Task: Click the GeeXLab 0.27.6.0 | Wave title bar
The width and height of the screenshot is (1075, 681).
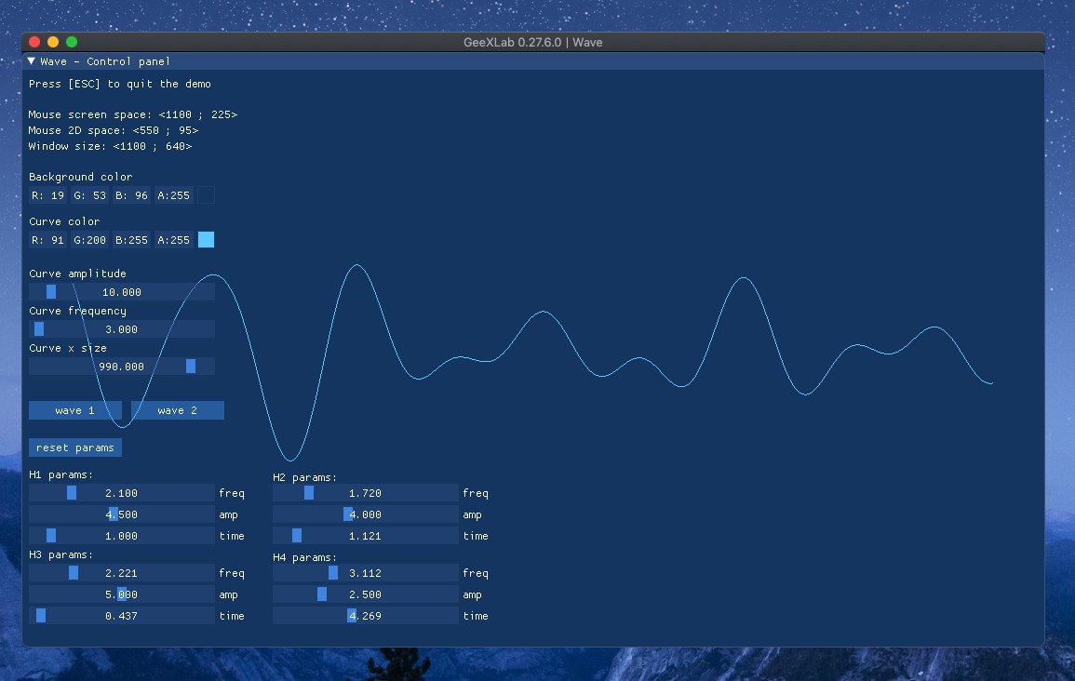Action: (533, 42)
